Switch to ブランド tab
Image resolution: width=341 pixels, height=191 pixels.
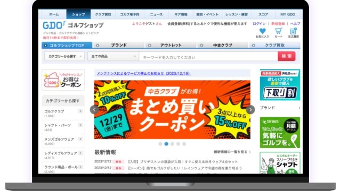click(x=119, y=45)
